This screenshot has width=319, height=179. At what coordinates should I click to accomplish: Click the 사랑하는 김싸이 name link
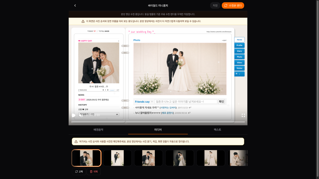coord(169,108)
